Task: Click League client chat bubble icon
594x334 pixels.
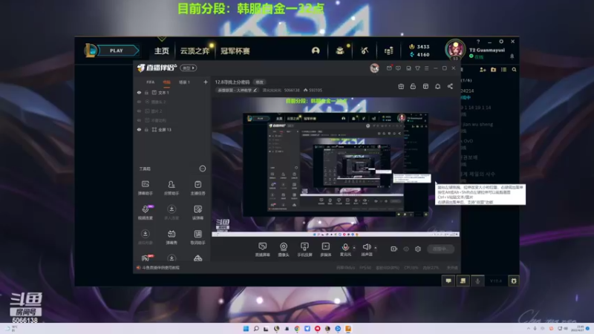Action: click(x=448, y=281)
